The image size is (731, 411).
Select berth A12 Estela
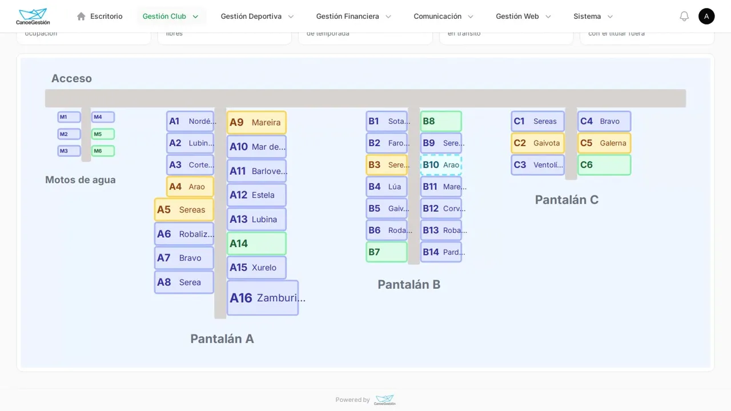(x=256, y=195)
